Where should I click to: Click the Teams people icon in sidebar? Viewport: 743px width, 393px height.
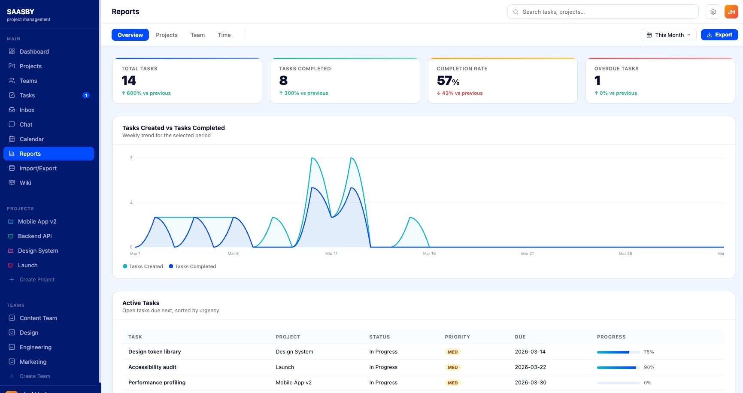click(x=12, y=81)
